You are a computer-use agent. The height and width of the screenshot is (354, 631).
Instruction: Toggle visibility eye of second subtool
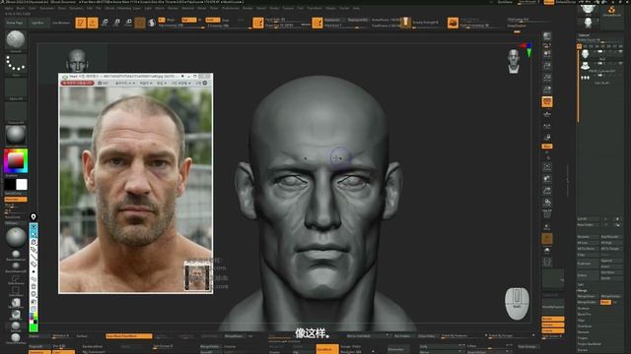click(620, 63)
